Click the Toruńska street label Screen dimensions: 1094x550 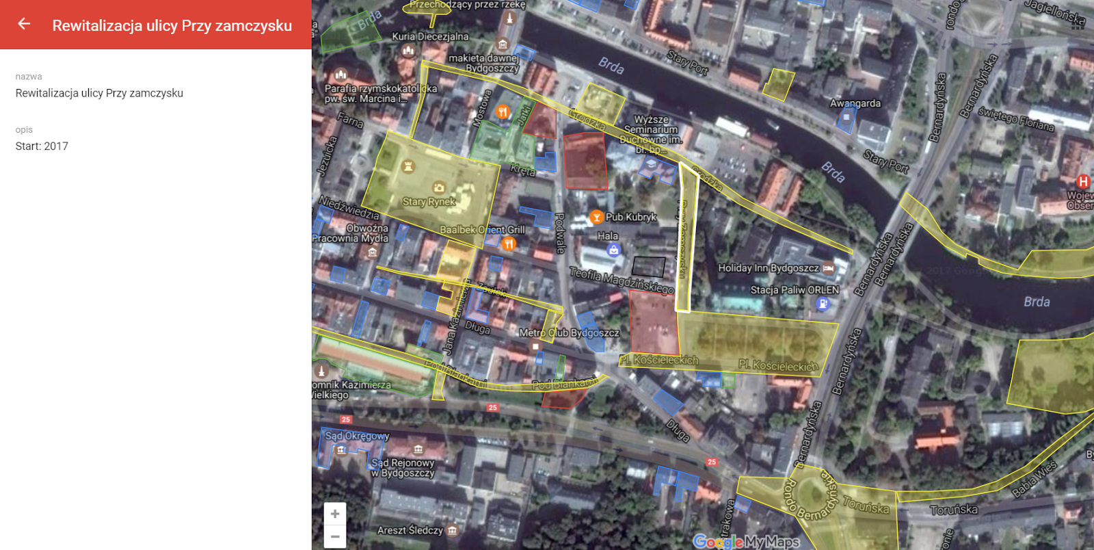(954, 510)
